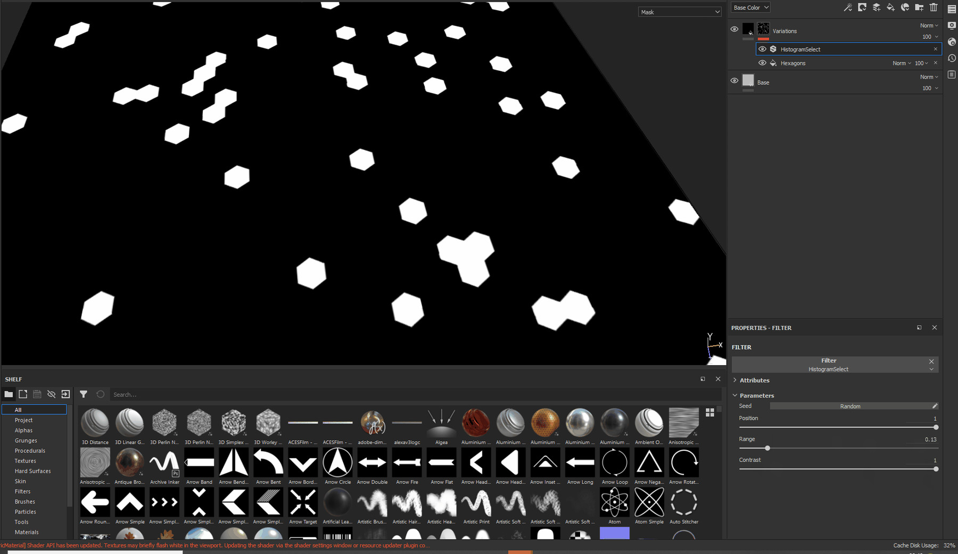The height and width of the screenshot is (554, 958).
Task: Hide the Variations layer
Action: (x=734, y=29)
